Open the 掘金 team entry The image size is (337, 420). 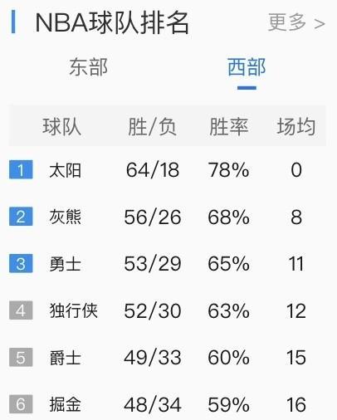(x=66, y=404)
